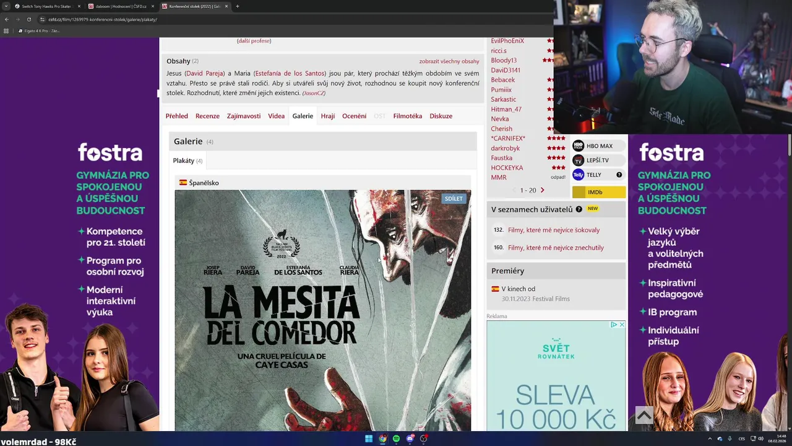Screen dimensions: 792x446
Task: Open Festival Films distributor link
Action: click(551, 299)
